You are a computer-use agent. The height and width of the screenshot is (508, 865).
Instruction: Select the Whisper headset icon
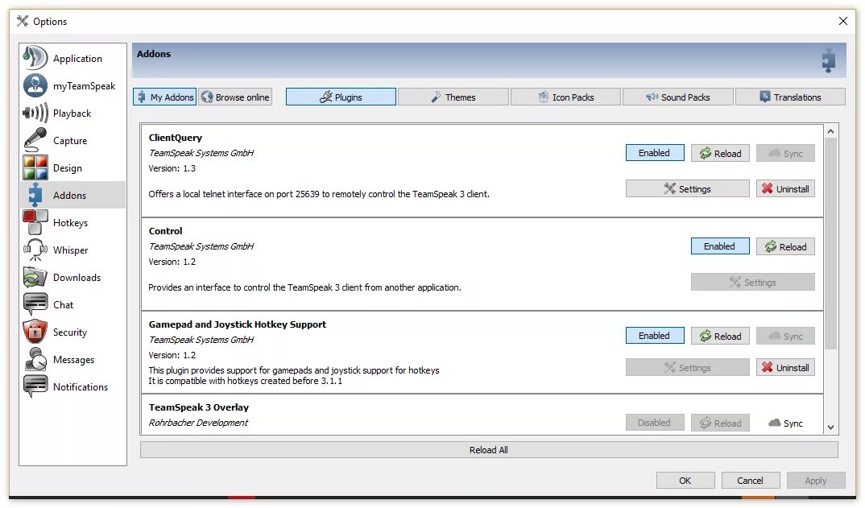click(x=35, y=250)
